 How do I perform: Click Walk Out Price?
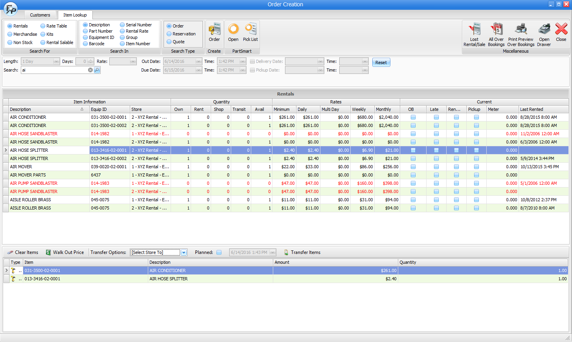65,252
